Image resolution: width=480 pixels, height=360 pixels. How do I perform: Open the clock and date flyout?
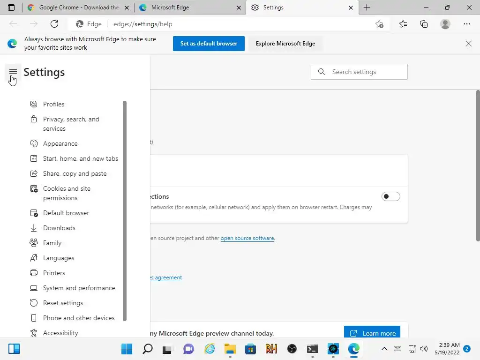447,349
